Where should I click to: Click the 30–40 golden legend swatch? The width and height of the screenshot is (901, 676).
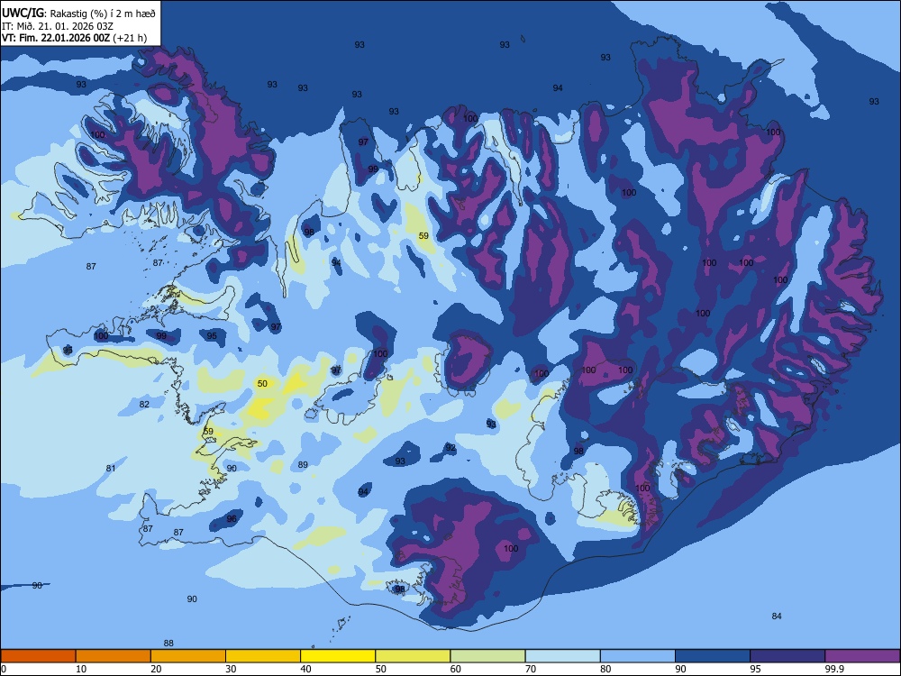pos(263,656)
